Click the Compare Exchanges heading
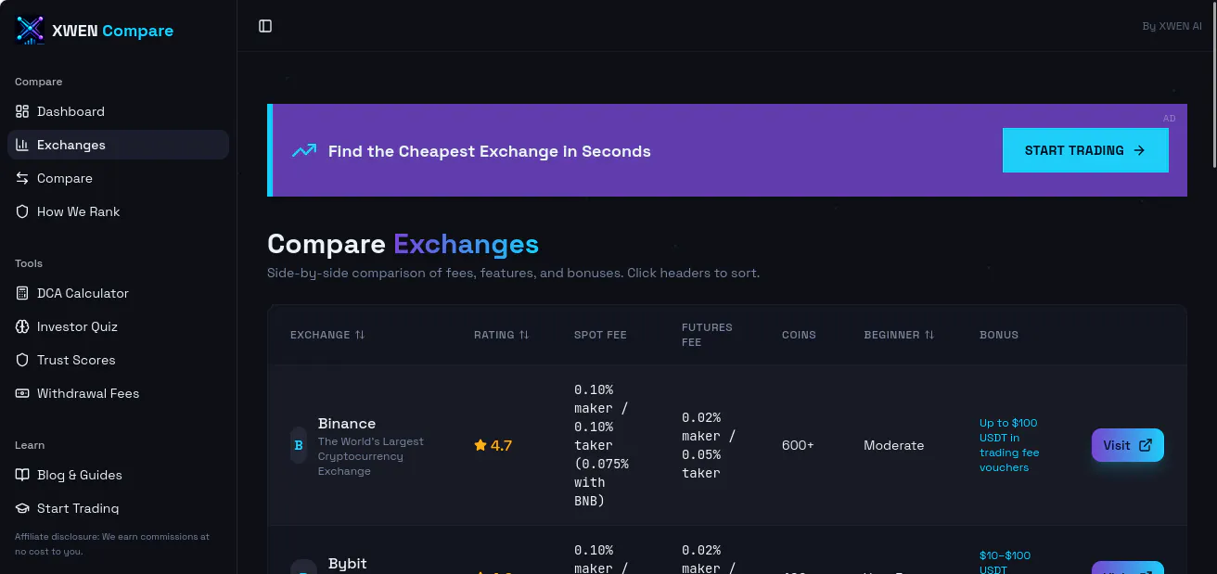The image size is (1217, 574). pyautogui.click(x=403, y=244)
